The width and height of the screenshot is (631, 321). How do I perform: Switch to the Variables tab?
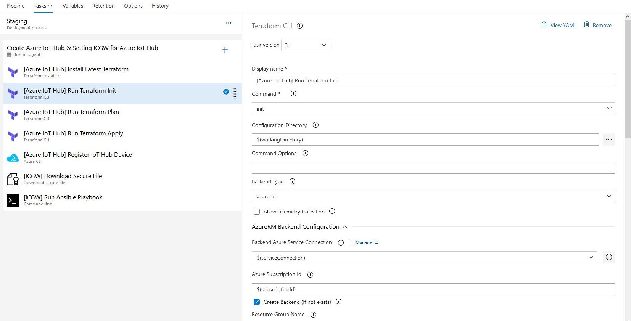[x=72, y=6]
